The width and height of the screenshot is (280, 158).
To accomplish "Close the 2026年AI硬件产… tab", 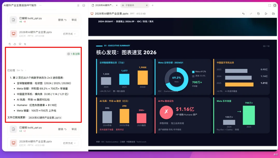I will pos(117,5).
